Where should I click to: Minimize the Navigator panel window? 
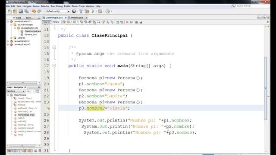point(39,87)
